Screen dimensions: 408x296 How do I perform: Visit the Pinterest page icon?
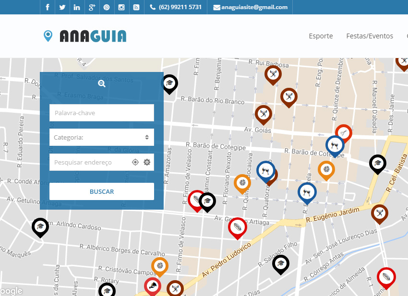pos(107,7)
